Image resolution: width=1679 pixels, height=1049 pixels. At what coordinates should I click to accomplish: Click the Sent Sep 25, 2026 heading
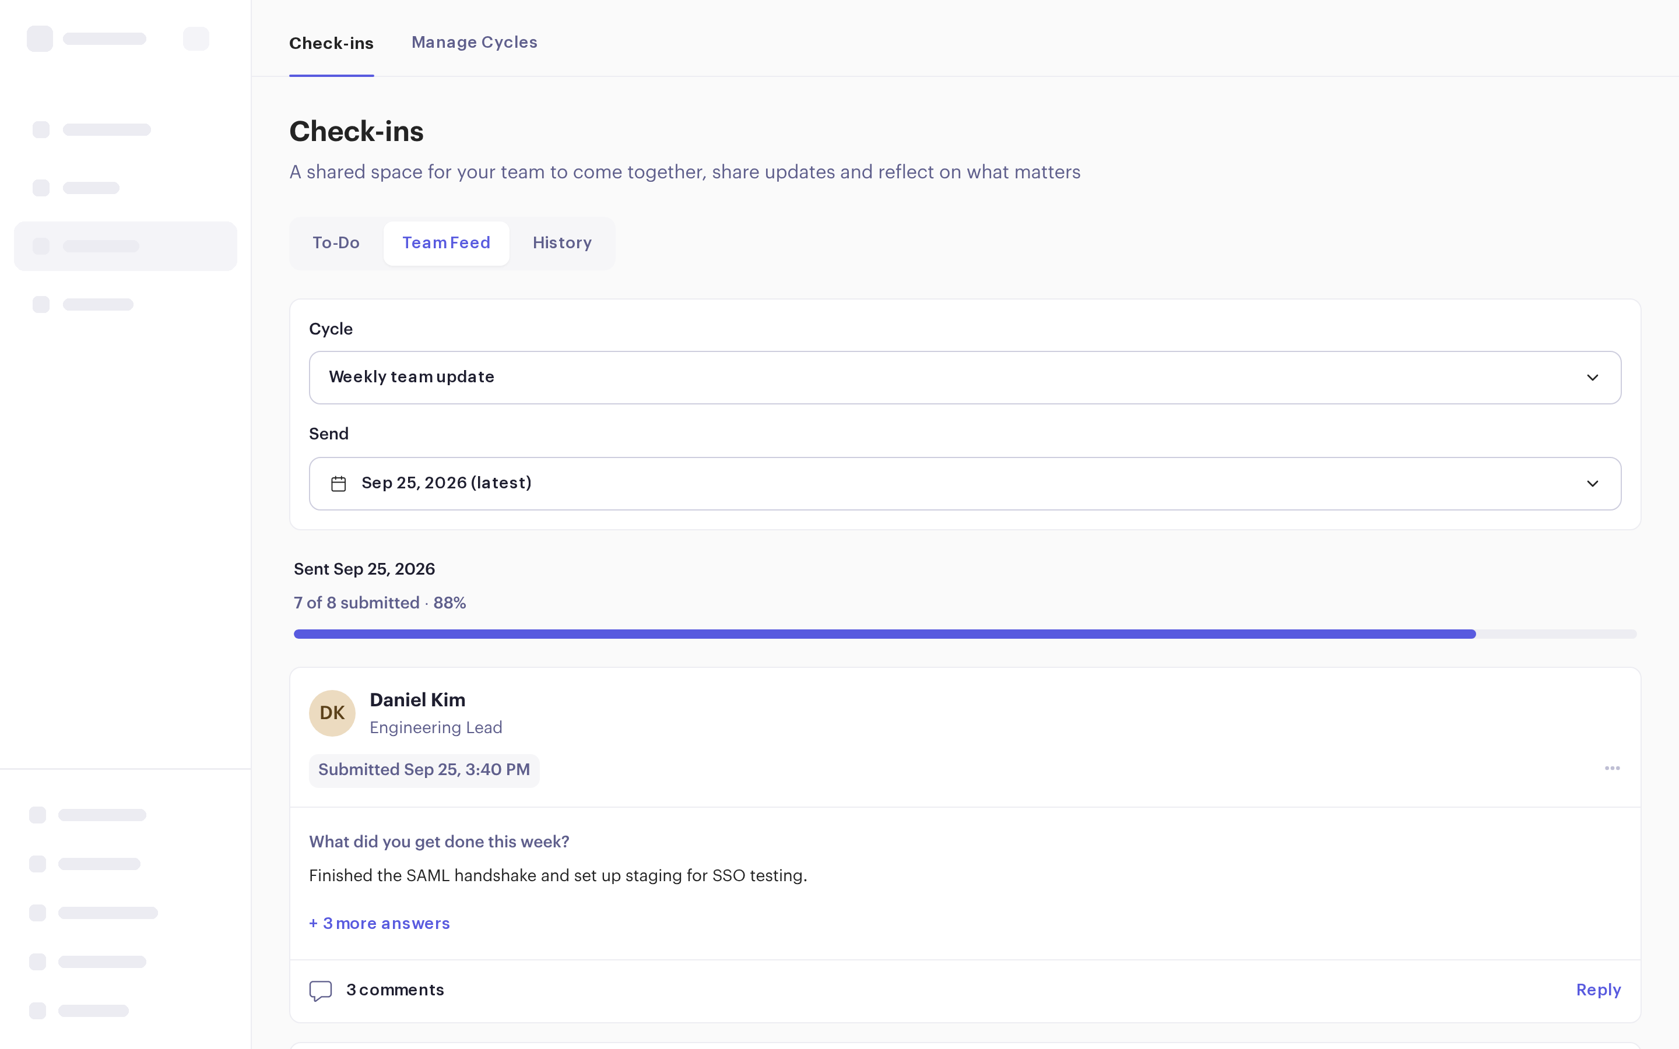(x=364, y=569)
